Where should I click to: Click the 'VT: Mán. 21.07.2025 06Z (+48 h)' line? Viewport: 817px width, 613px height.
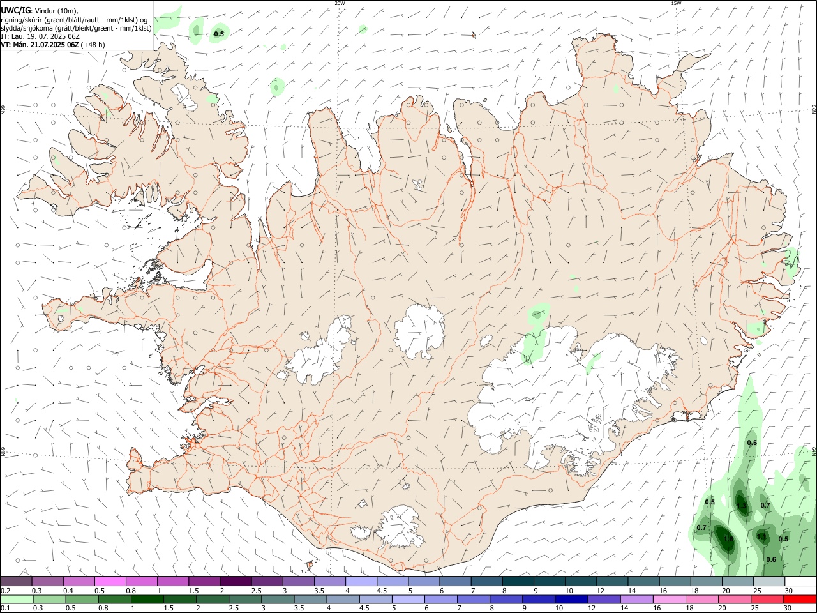pyautogui.click(x=53, y=45)
